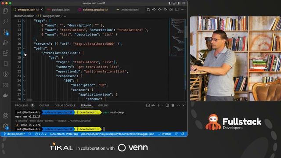
Task: Open the Debug Console panel tab
Action: (65, 105)
